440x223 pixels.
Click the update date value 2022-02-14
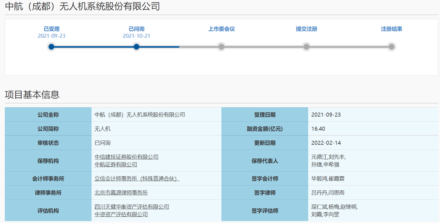pos(326,143)
